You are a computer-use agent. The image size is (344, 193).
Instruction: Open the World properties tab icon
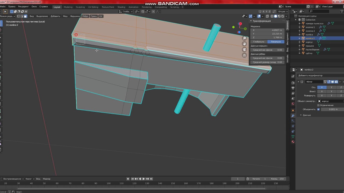(293, 104)
